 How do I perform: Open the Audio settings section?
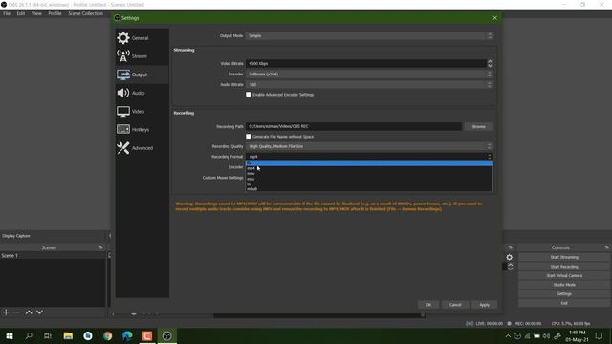coord(142,93)
